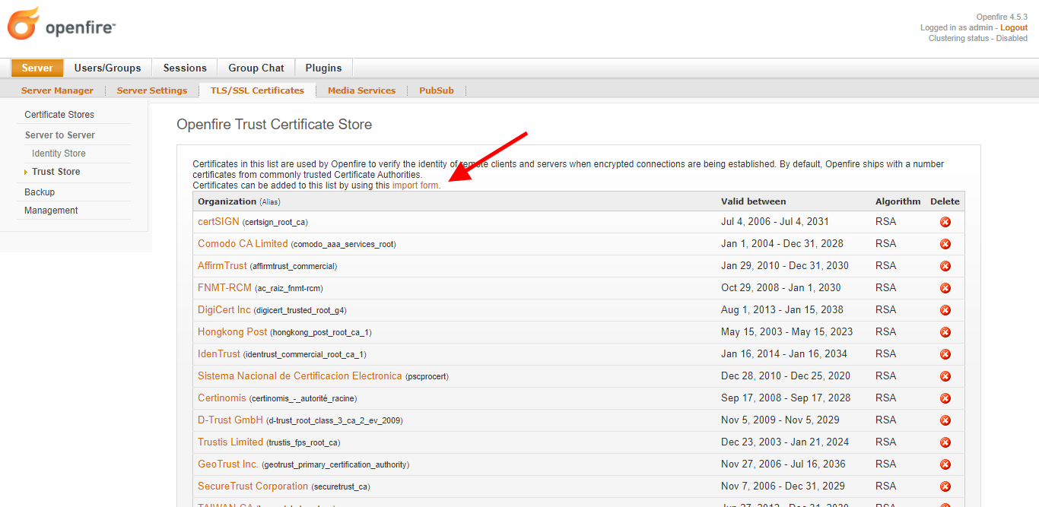Open the Plugins tab
The image size is (1039, 507).
tap(324, 68)
